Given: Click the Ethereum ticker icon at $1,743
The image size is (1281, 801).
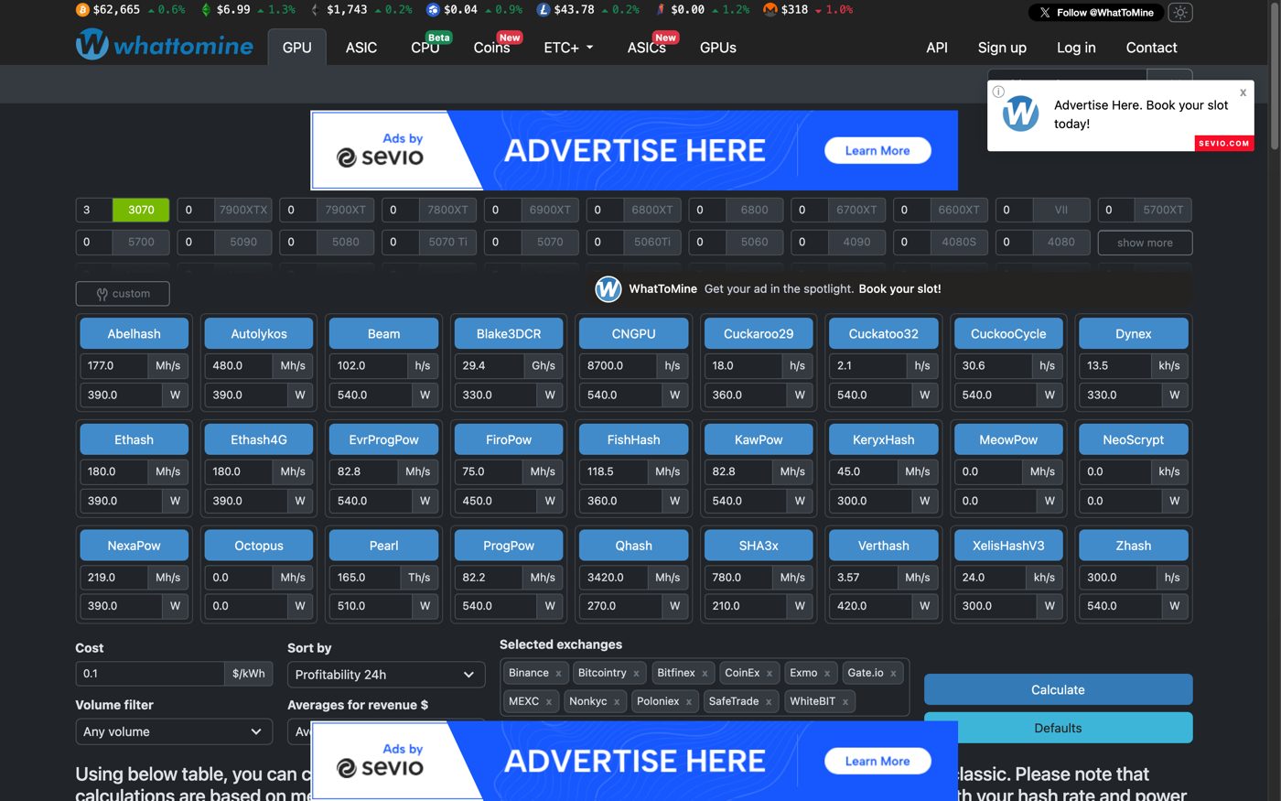Looking at the screenshot, I should 316,10.
